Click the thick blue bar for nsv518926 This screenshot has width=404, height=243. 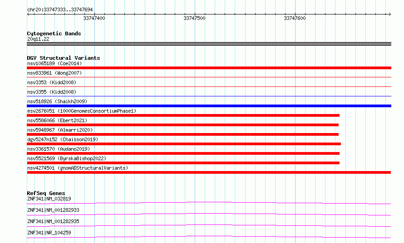(209, 106)
